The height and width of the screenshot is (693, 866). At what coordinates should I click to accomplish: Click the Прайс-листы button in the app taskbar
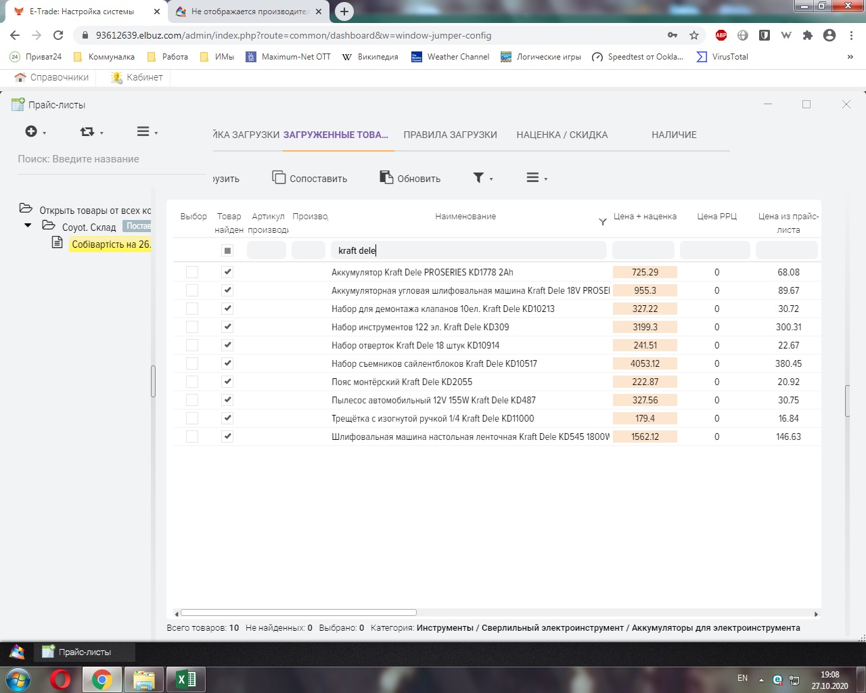click(x=86, y=652)
